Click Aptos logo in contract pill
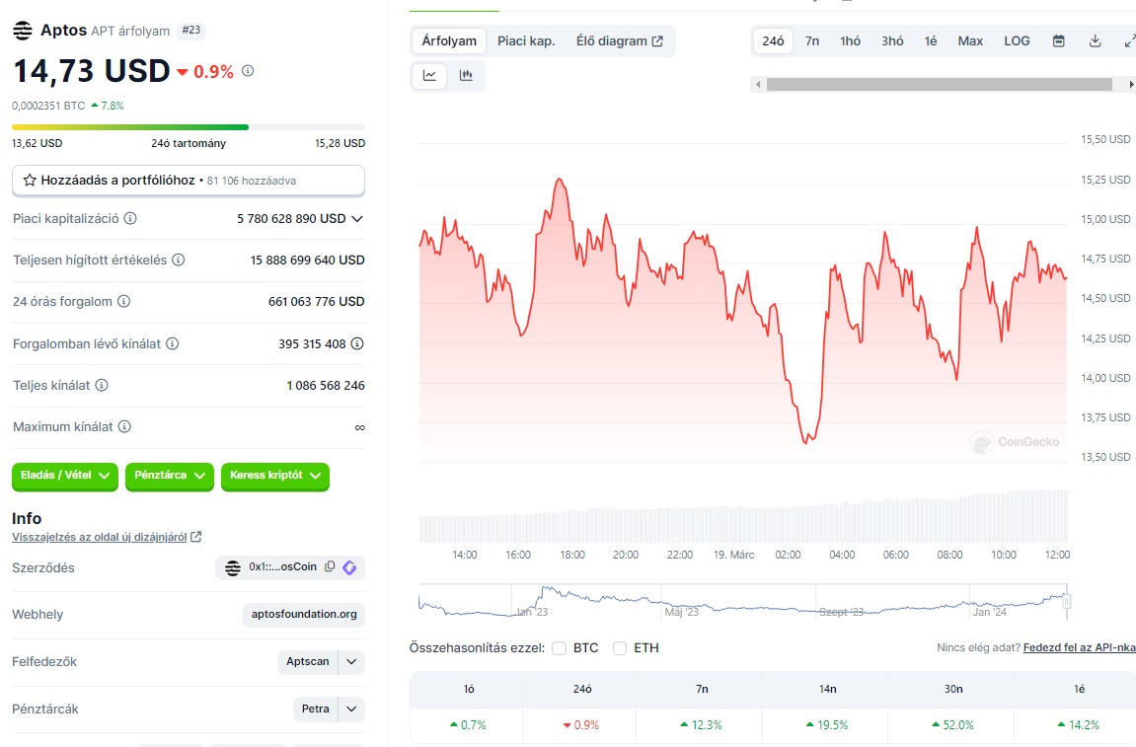The width and height of the screenshot is (1136, 747). click(232, 567)
